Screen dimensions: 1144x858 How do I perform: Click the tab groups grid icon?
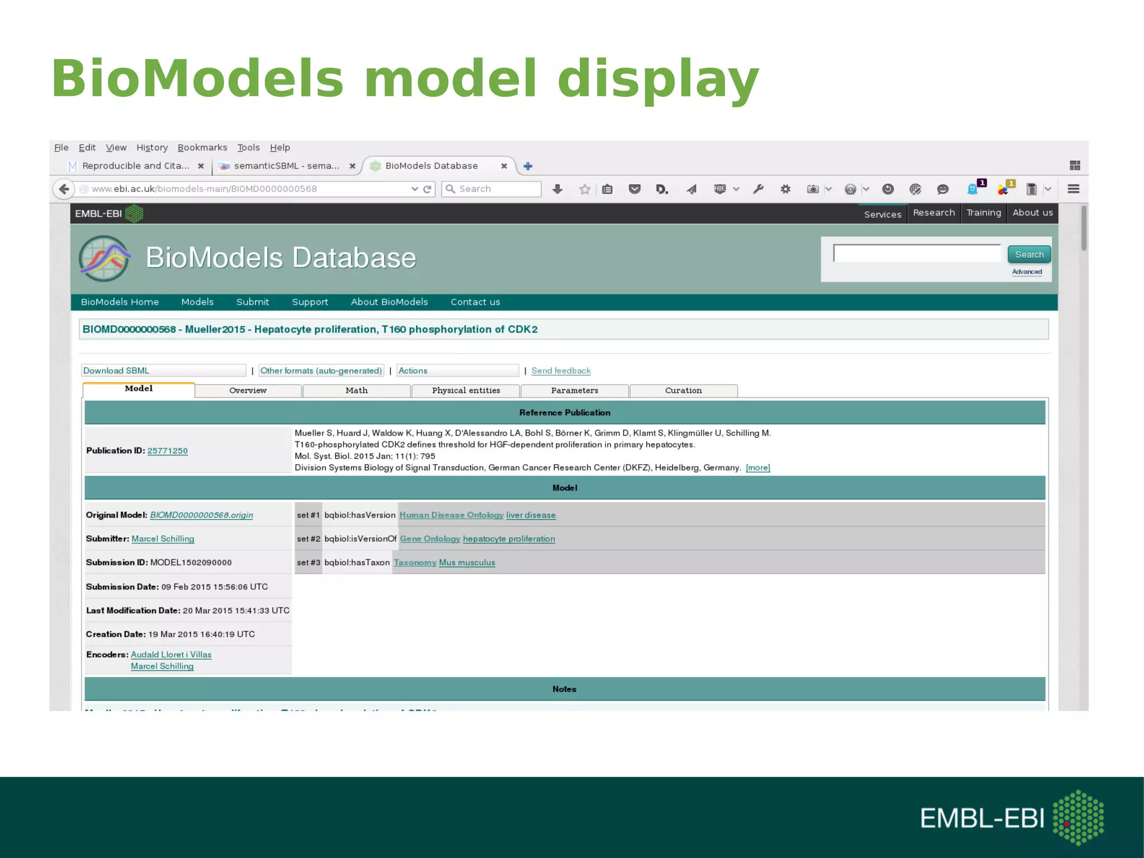tap(1075, 165)
